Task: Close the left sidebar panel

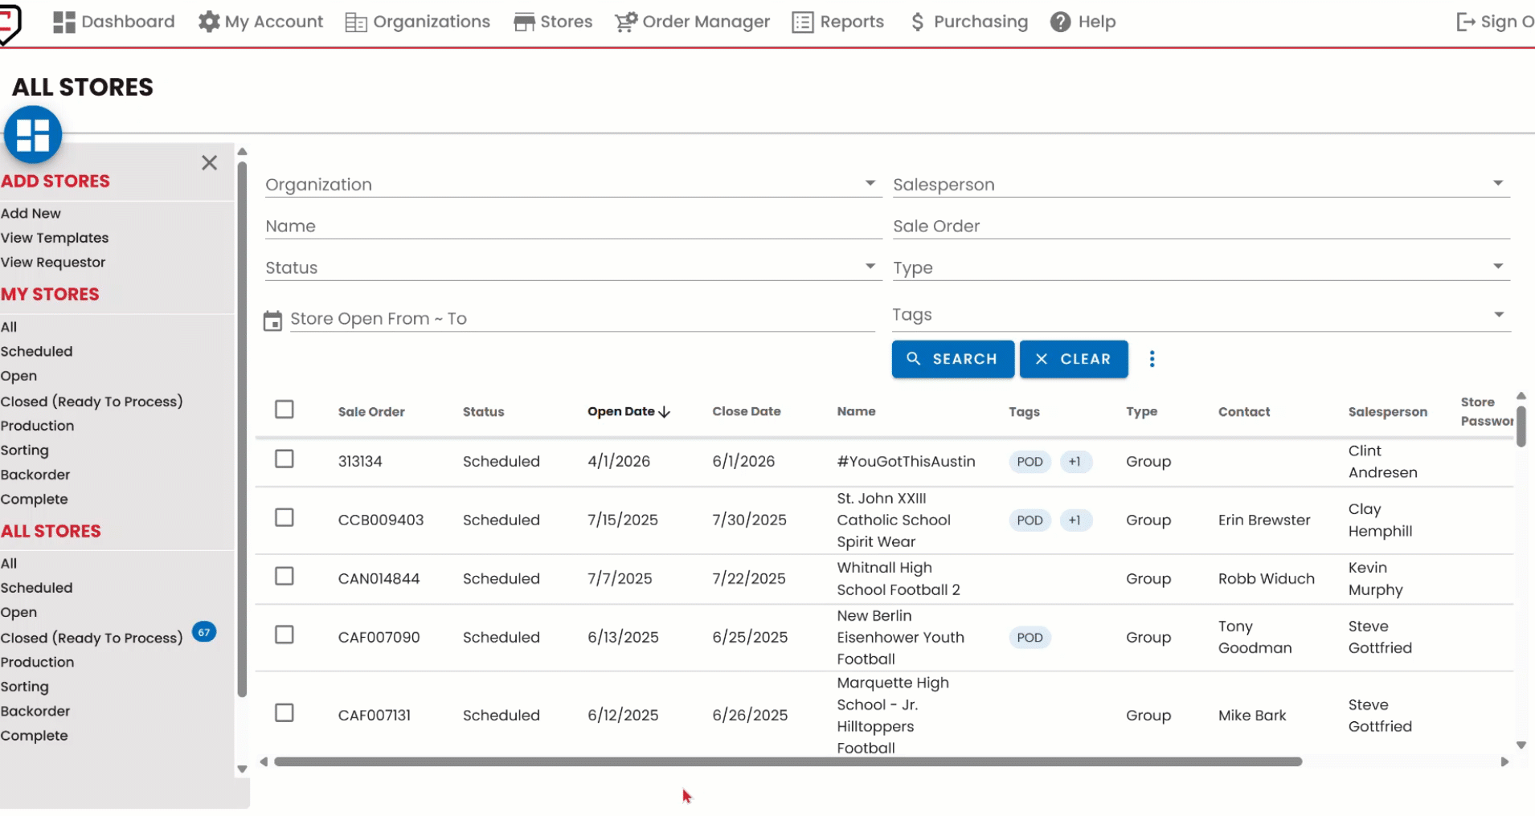Action: [209, 163]
